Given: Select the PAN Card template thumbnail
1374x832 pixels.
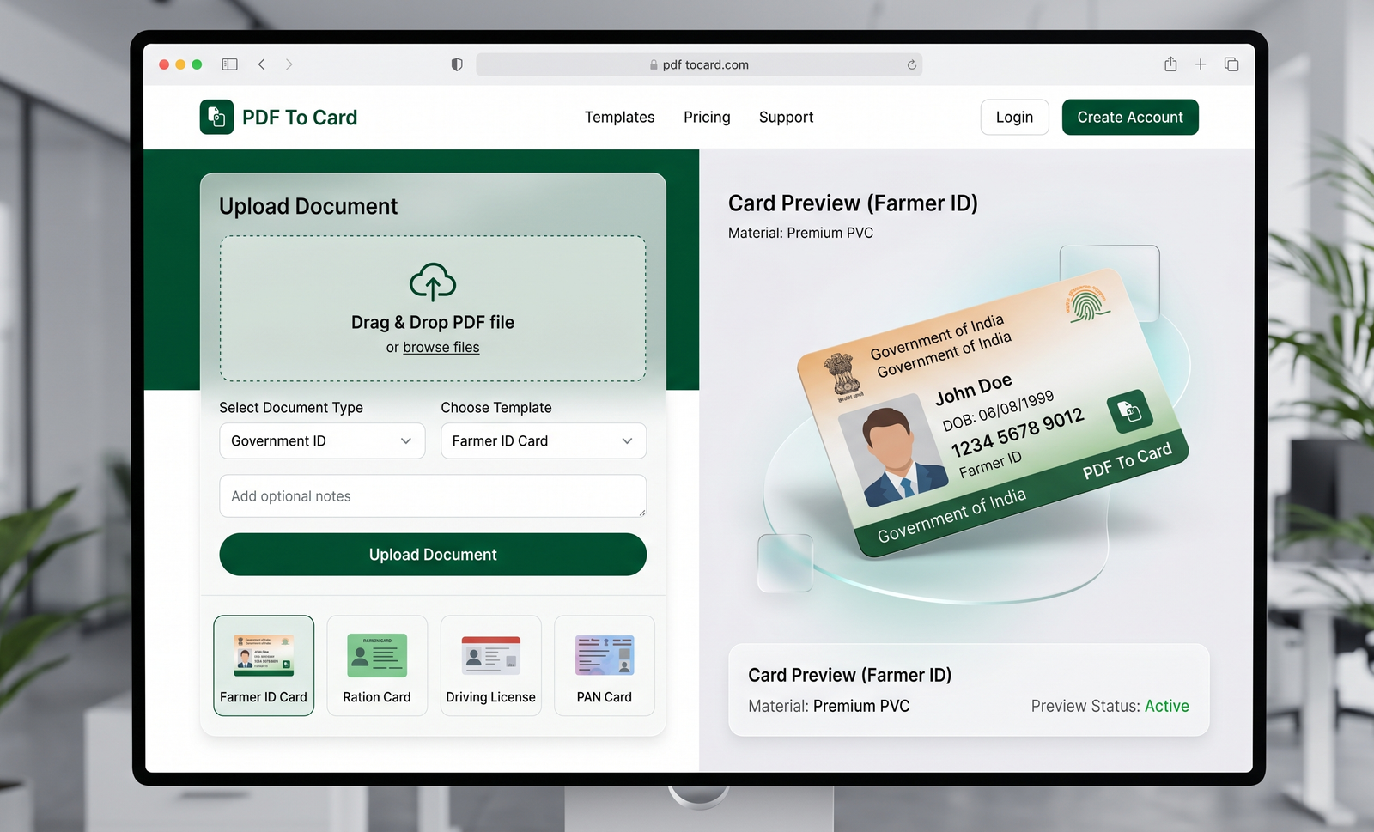Looking at the screenshot, I should point(605,665).
